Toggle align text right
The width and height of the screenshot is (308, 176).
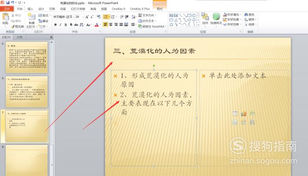[x=116, y=25]
